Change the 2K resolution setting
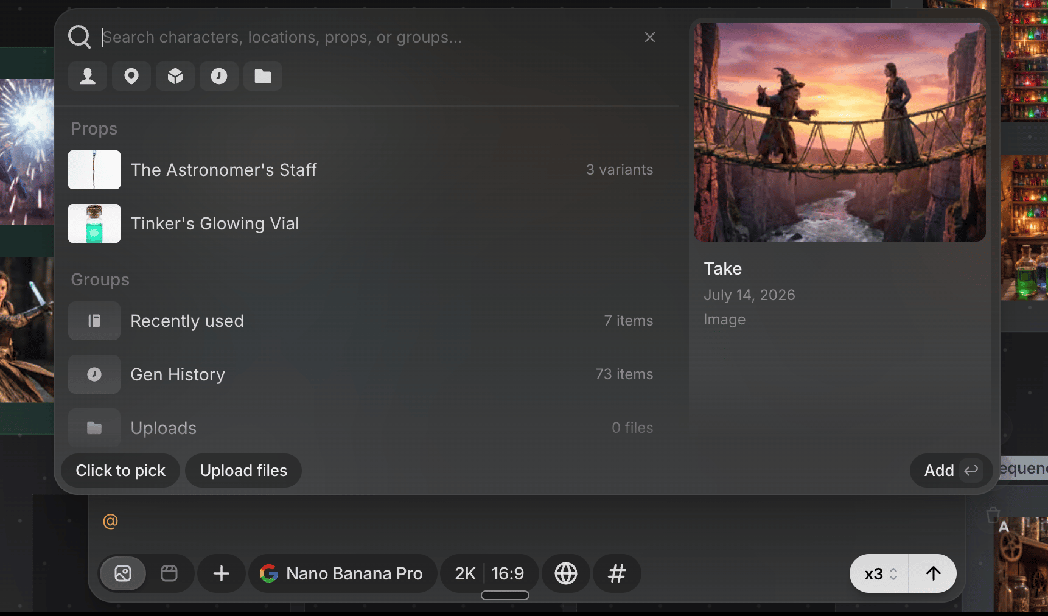This screenshot has height=616, width=1048. point(465,573)
